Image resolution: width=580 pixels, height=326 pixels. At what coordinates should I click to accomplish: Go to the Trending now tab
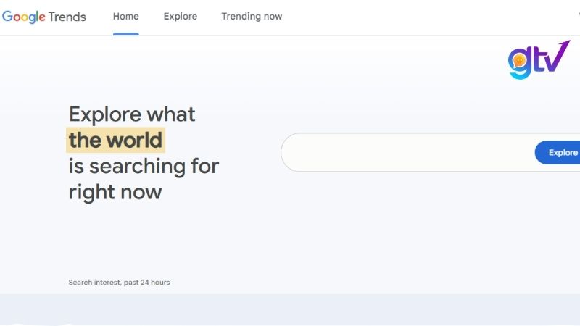252,17
